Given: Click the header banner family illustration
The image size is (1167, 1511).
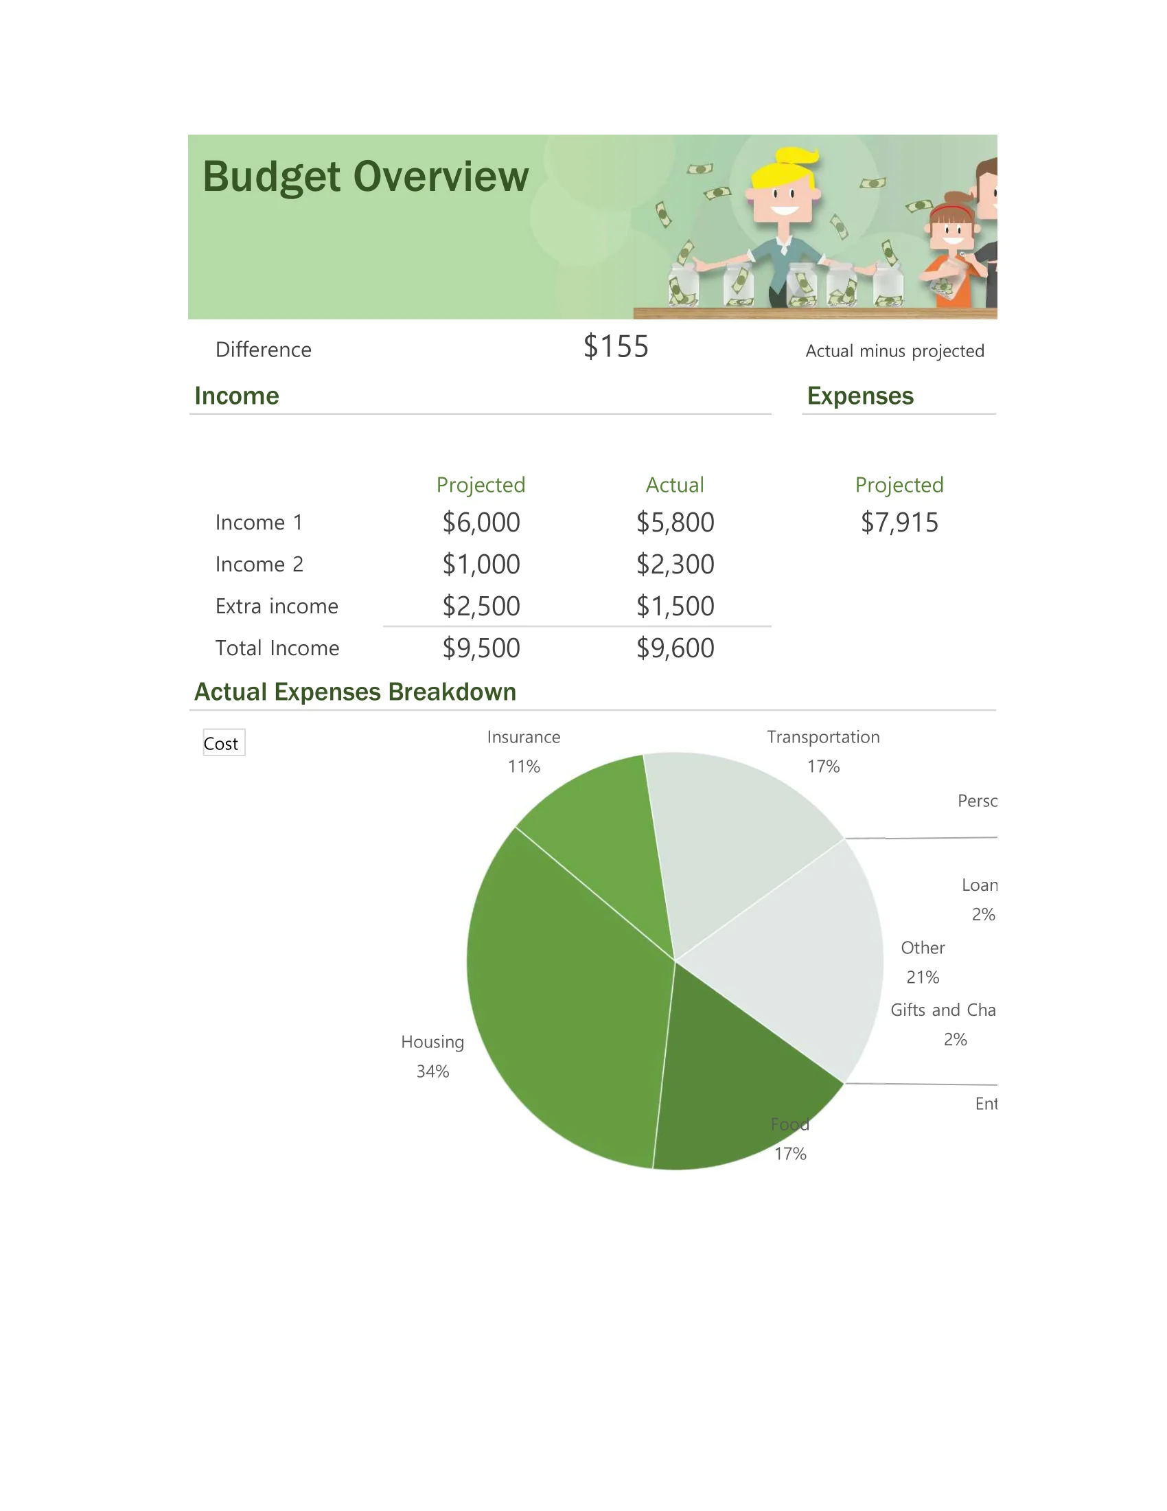Looking at the screenshot, I should pyautogui.click(x=816, y=228).
